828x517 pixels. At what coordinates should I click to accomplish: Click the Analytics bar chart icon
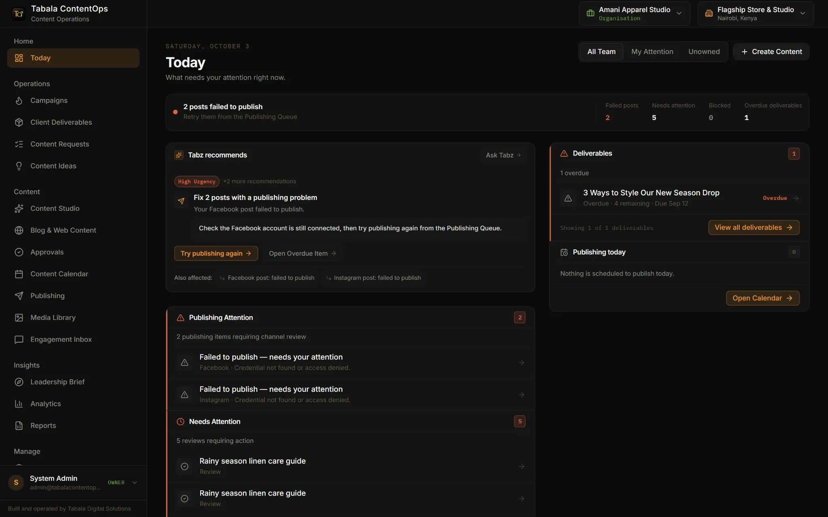19,404
